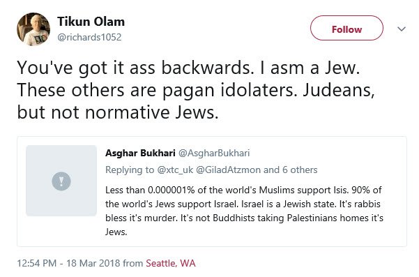Click the word 'from' before the location
Viewport: 419px width, 277px height.
(132, 263)
